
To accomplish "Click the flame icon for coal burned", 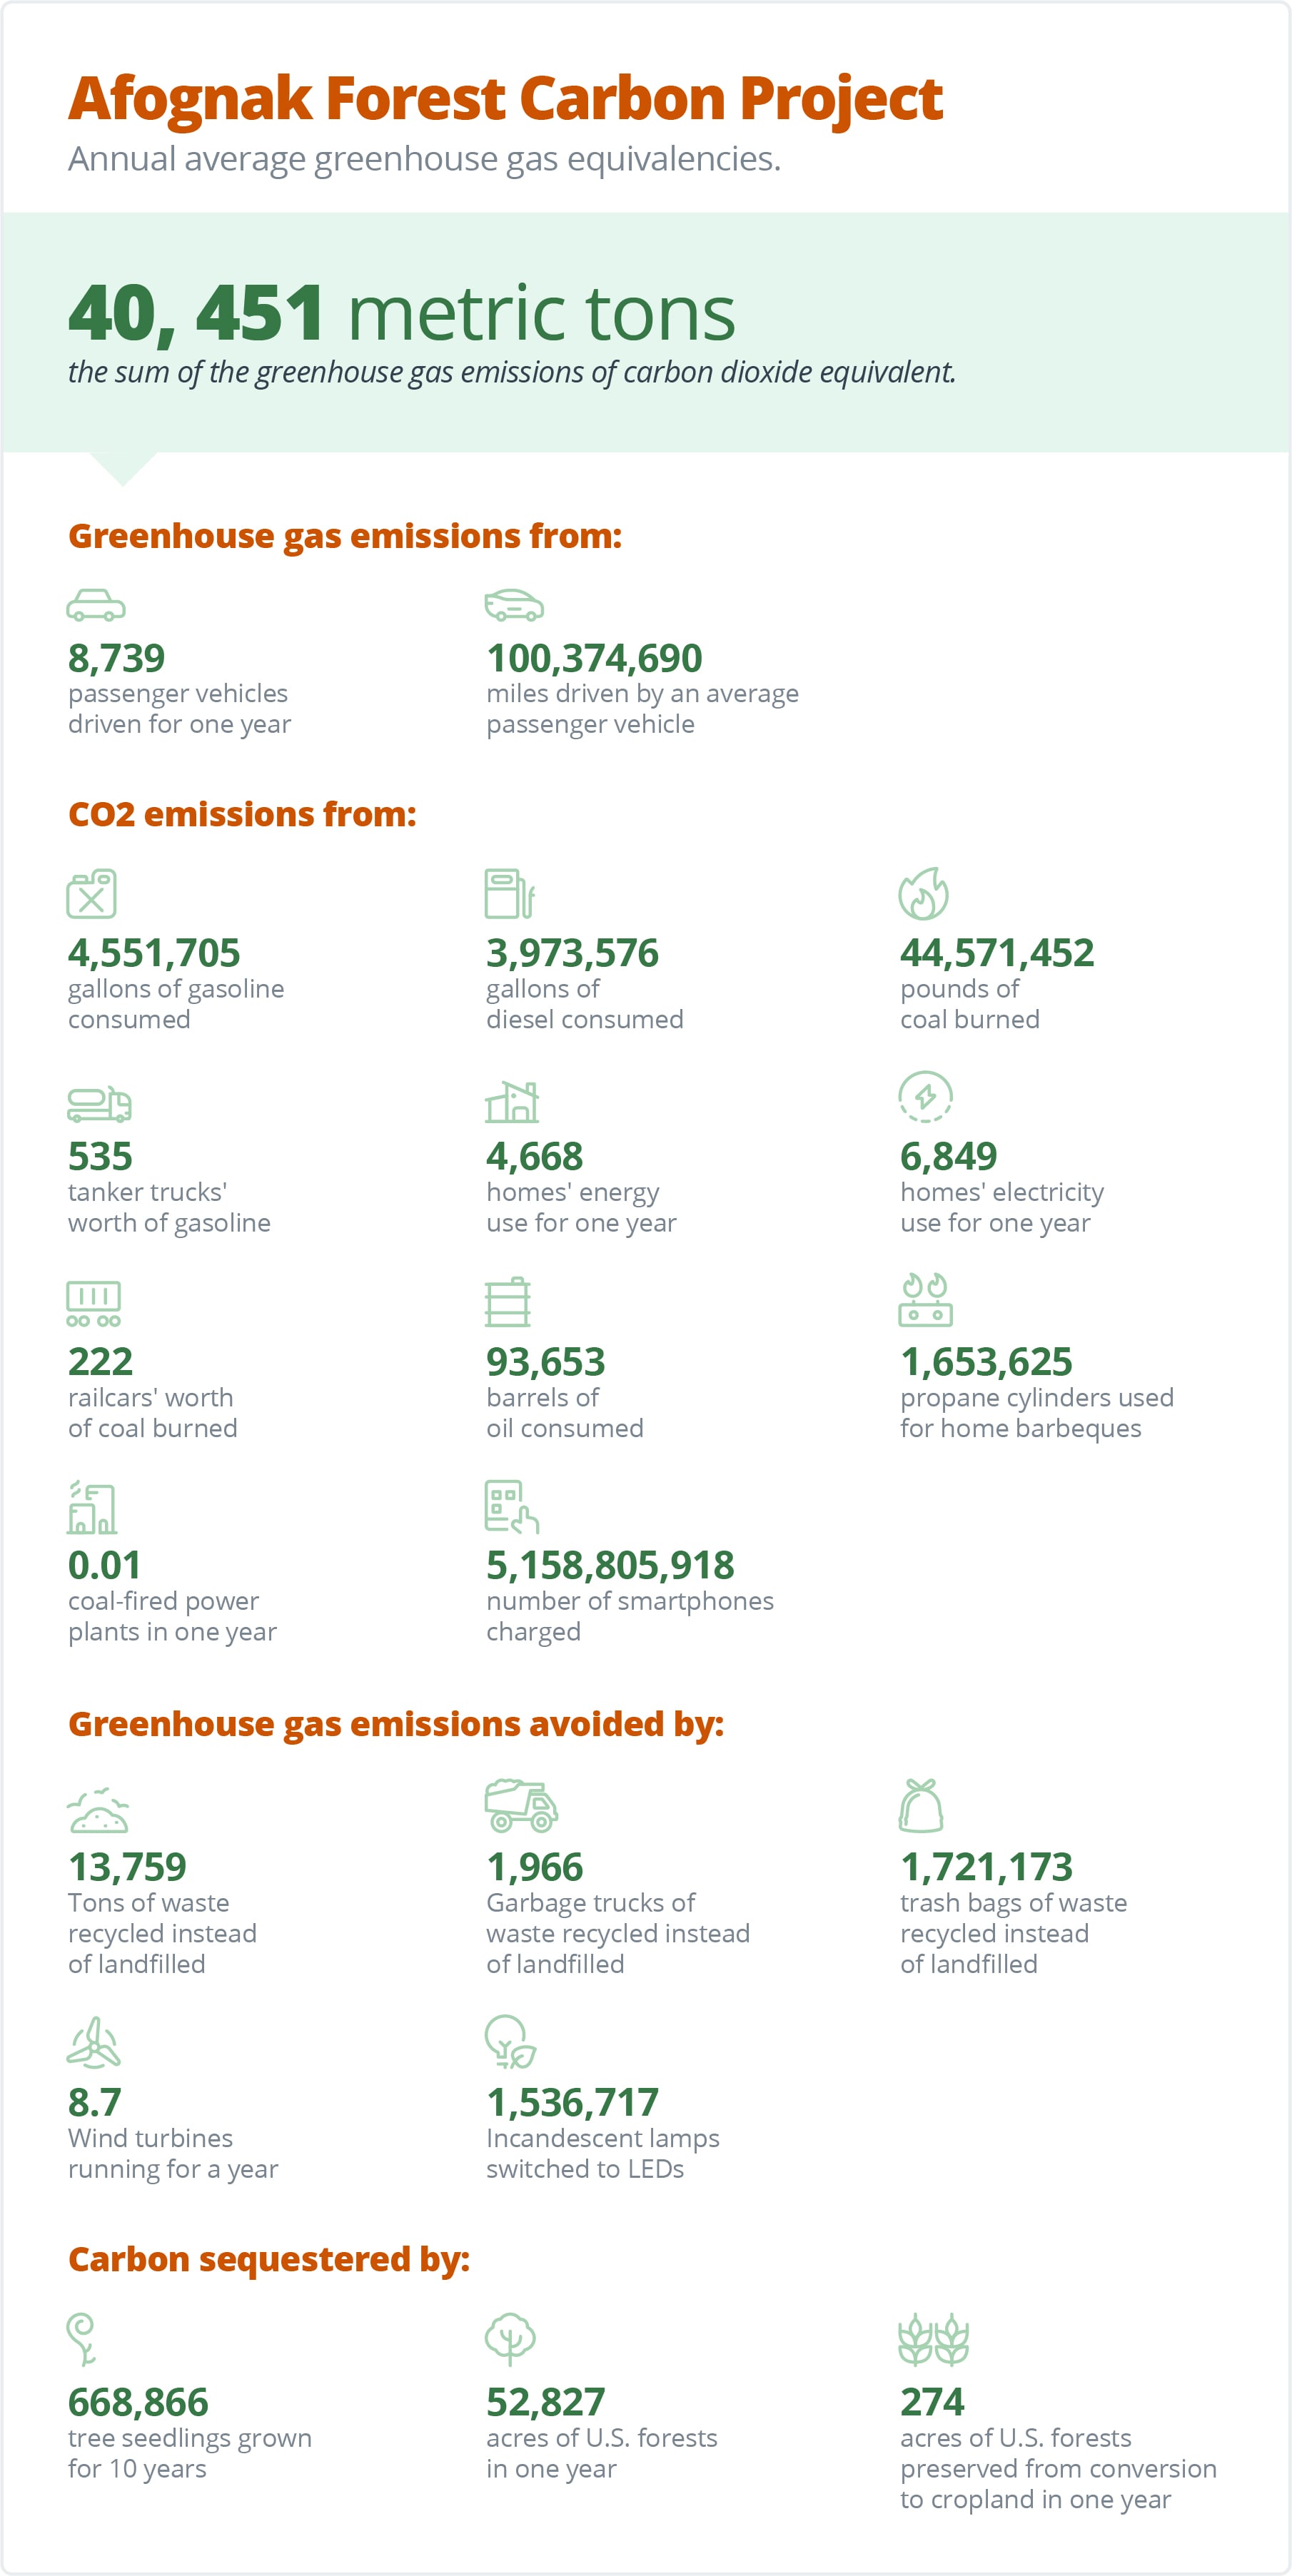I will click(x=923, y=893).
